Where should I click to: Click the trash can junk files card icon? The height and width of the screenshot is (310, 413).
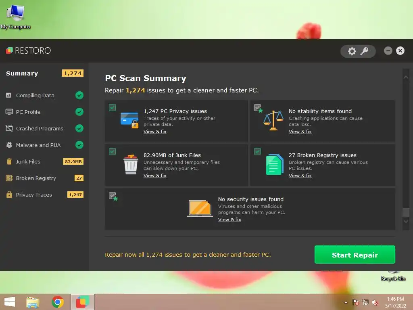[131, 164]
